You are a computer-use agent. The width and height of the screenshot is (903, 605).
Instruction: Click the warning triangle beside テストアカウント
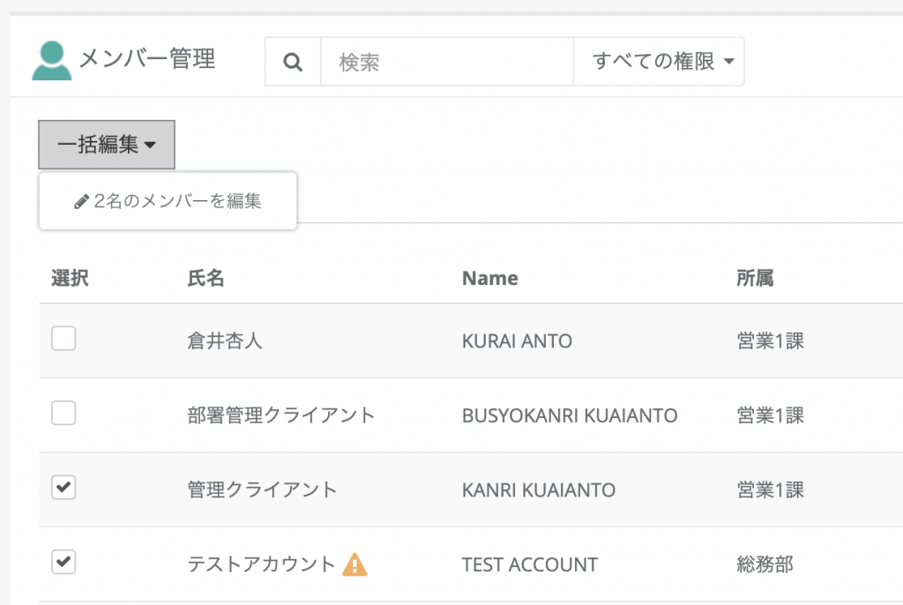354,564
